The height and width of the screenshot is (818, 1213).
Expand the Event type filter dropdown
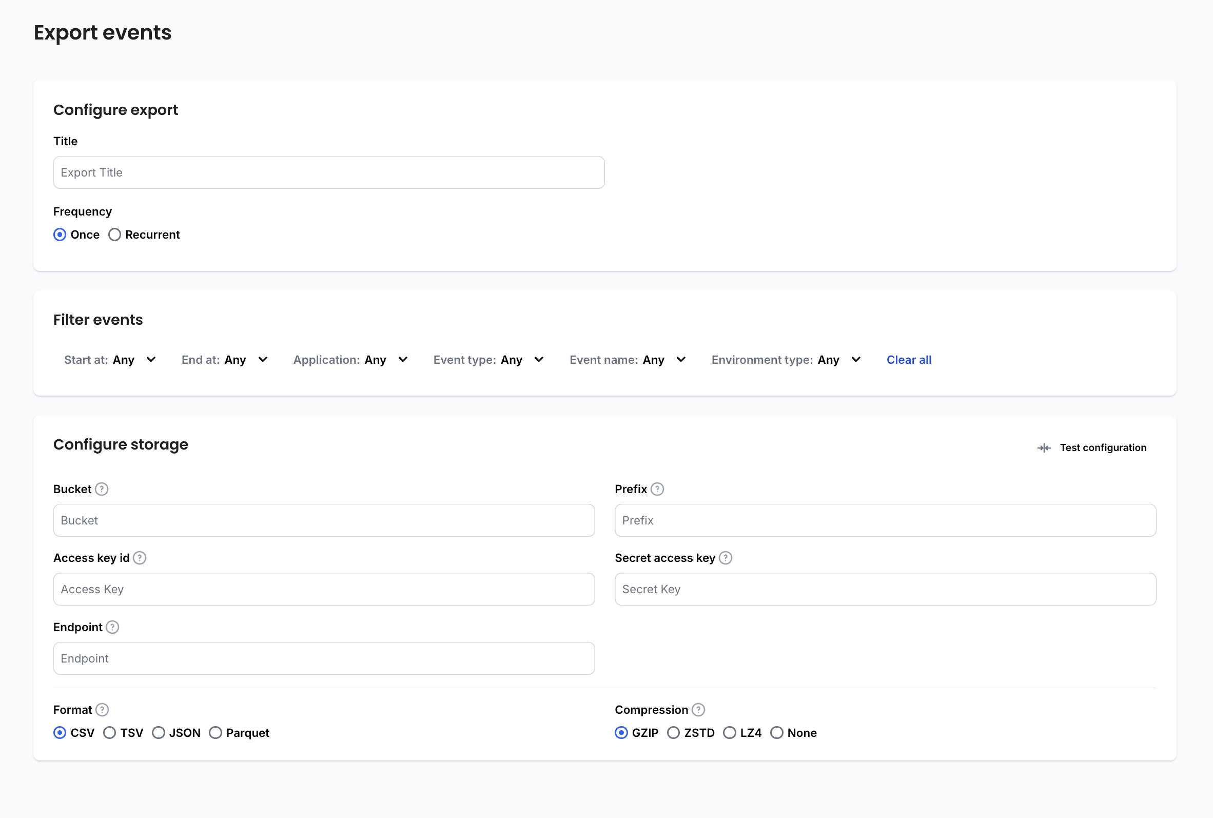[x=488, y=360]
